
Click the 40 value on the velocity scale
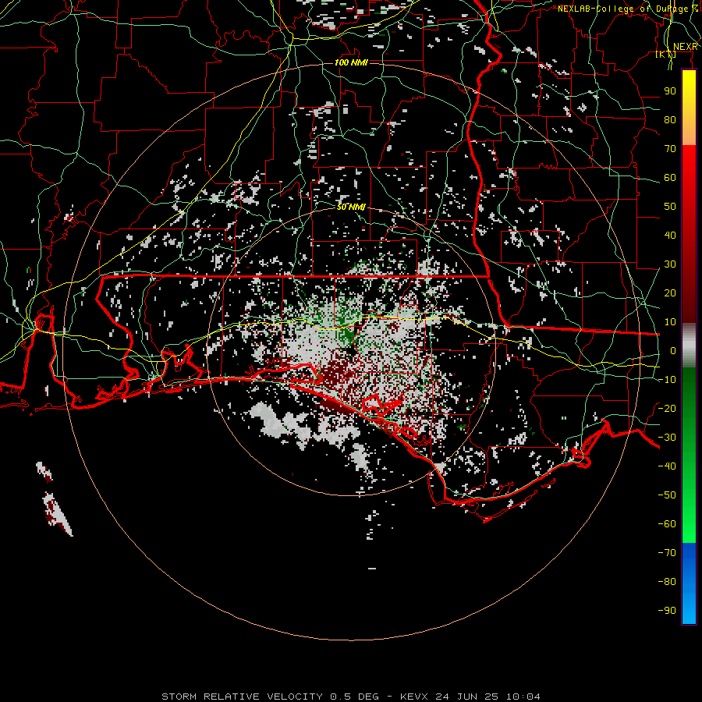[x=670, y=235]
